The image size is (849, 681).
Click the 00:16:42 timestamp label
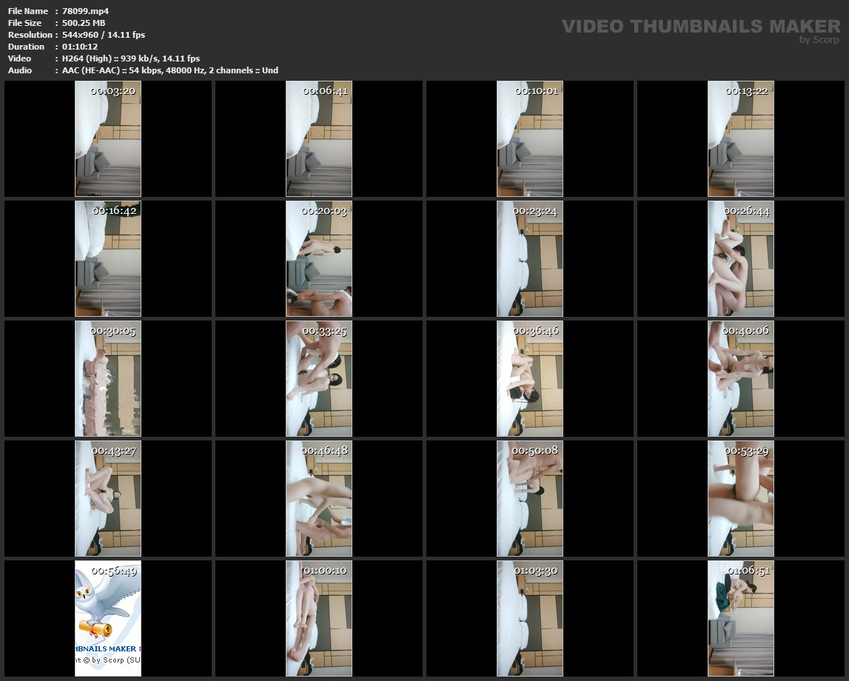coord(114,211)
